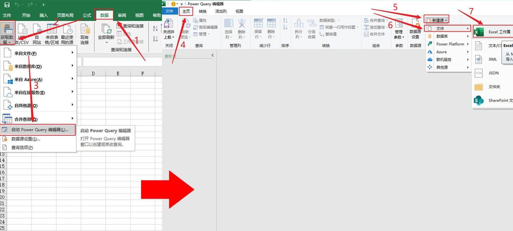Viewport: 513px width, 231px height.
Task: Click 删除行 icon in Power Query
Action: 271,29
